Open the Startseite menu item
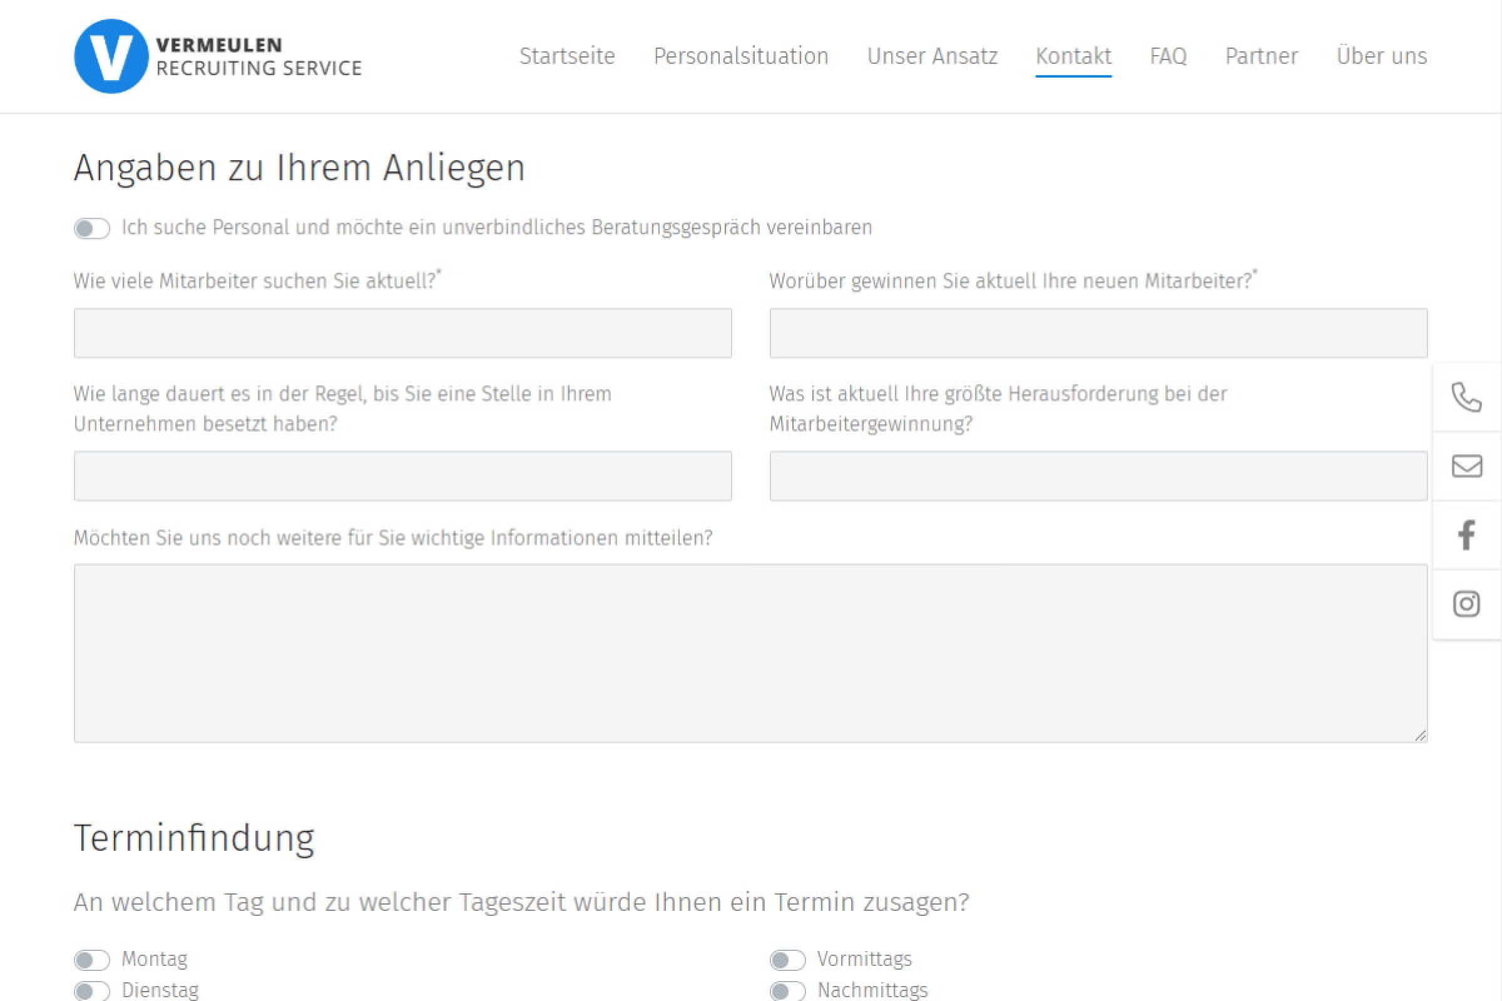1502x1001 pixels. (x=567, y=56)
